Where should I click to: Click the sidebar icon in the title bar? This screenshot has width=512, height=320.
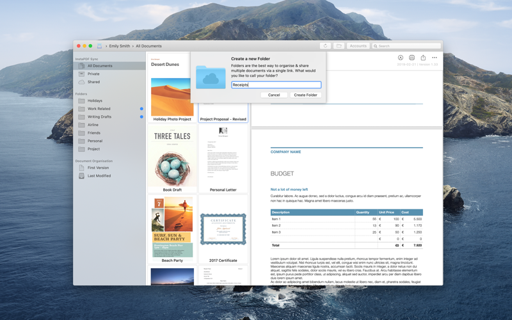99,46
